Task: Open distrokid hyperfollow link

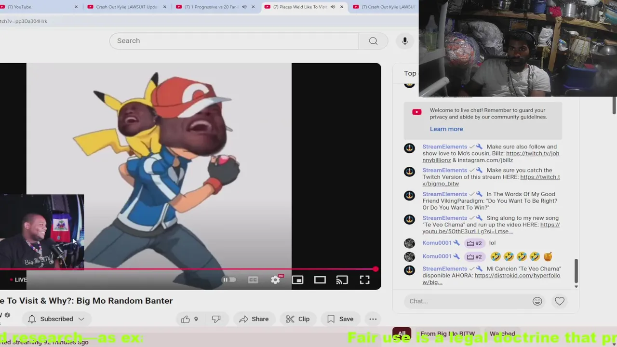Action: coord(491,279)
